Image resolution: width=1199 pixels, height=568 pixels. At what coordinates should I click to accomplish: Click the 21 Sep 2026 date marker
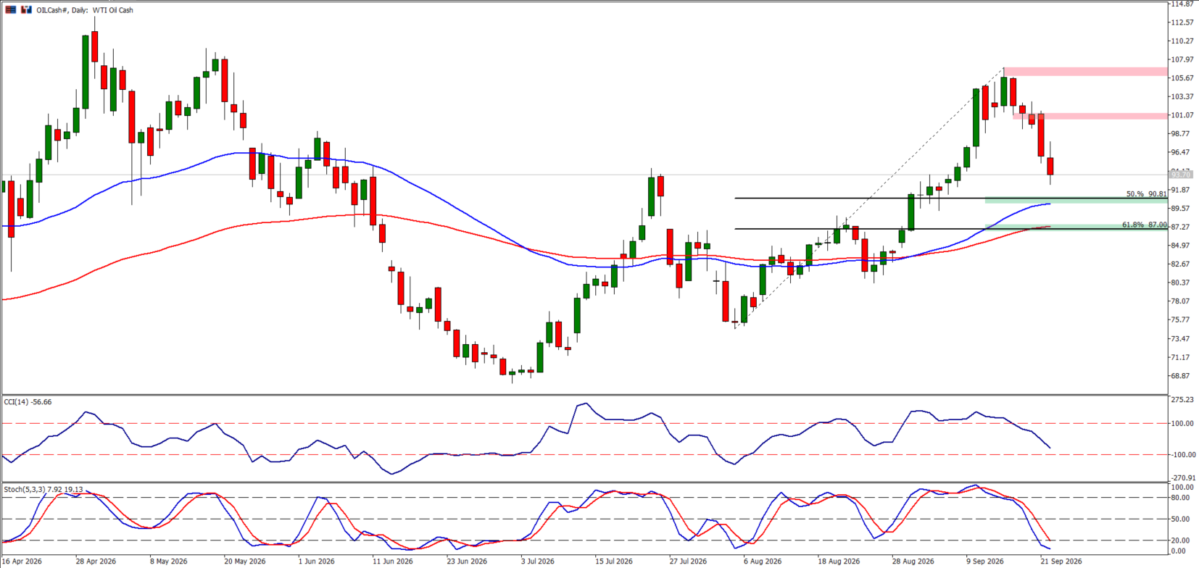click(1061, 561)
